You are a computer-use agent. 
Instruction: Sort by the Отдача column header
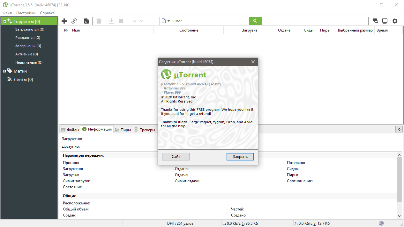click(275, 30)
